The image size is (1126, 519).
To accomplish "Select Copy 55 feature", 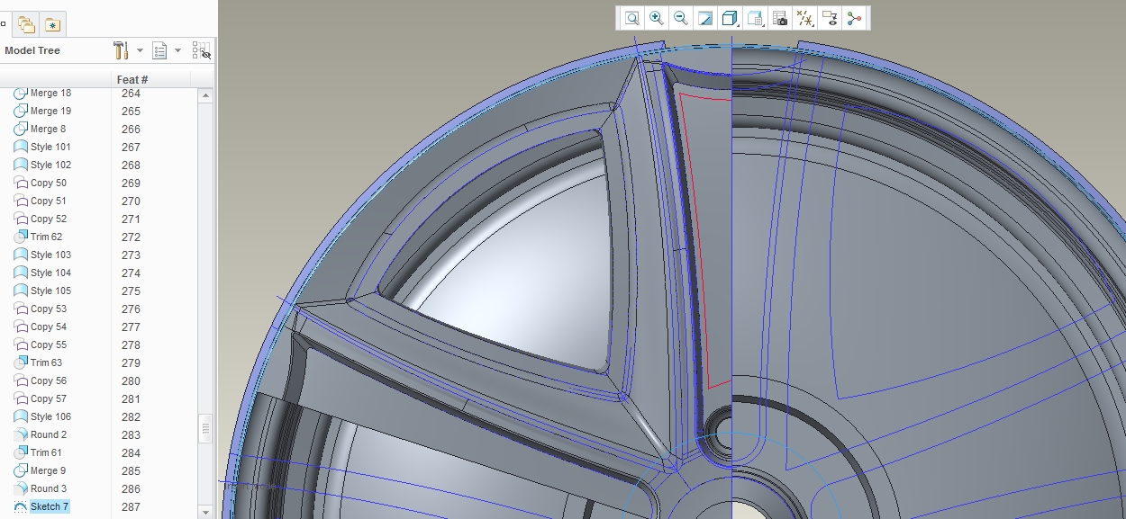I will tap(49, 345).
